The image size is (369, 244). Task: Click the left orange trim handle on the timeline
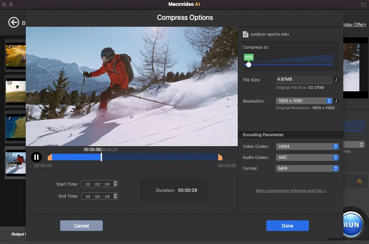(49, 157)
